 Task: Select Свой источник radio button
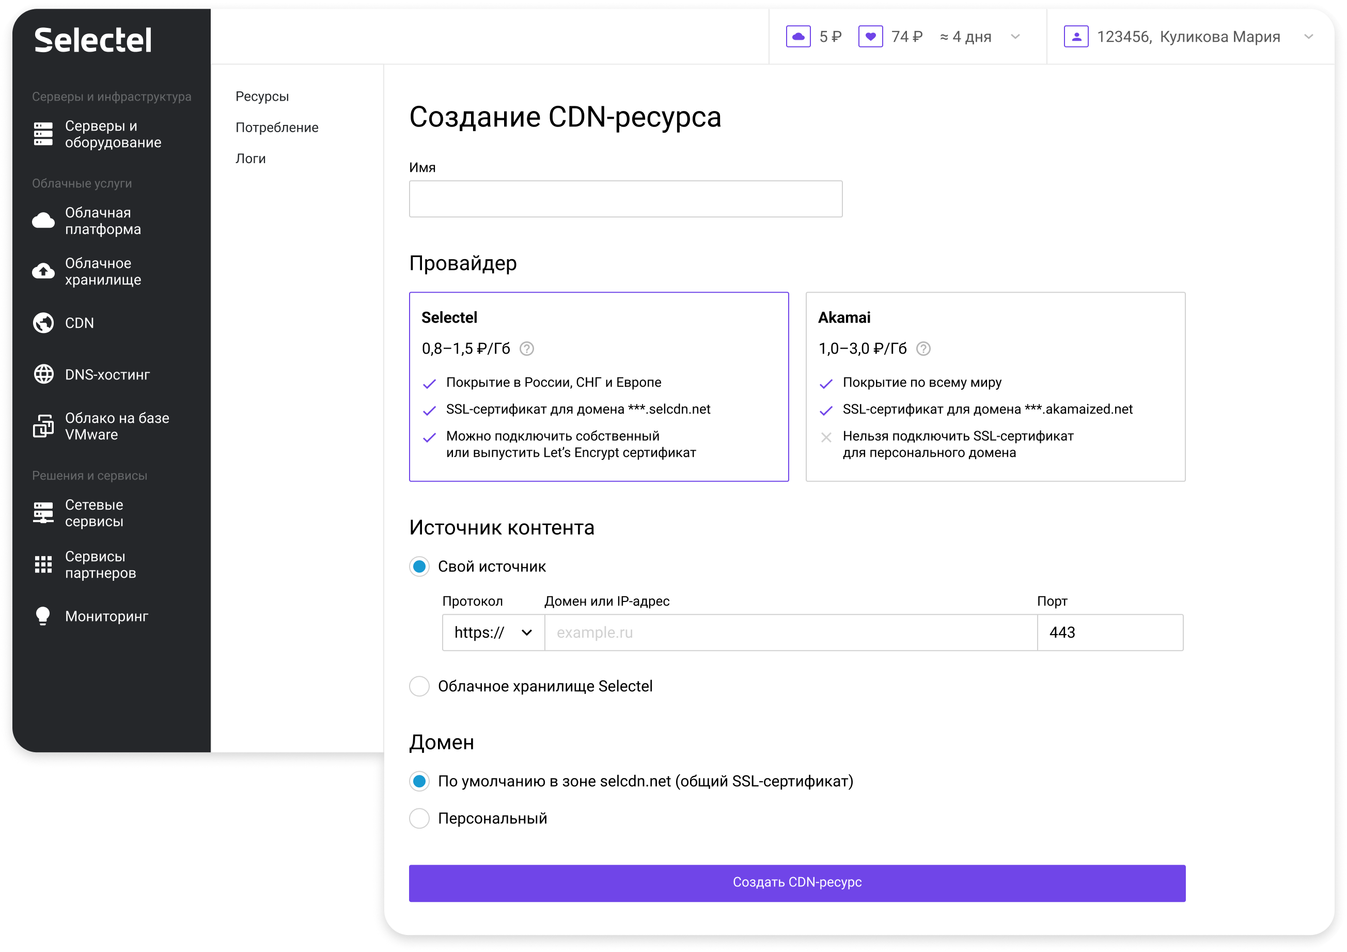419,567
